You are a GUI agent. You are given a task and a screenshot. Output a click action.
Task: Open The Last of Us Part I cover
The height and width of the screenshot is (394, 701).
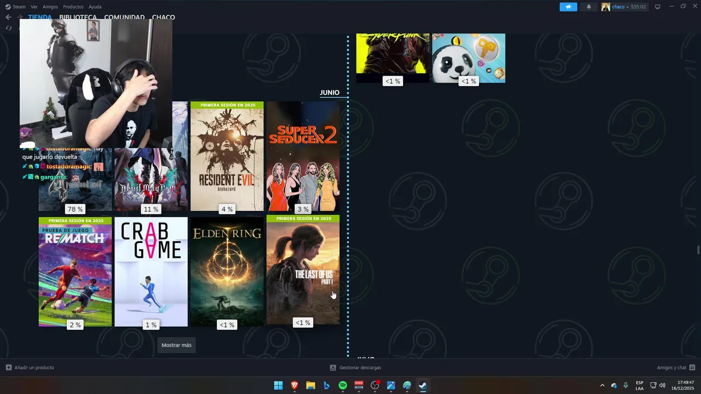(x=303, y=269)
